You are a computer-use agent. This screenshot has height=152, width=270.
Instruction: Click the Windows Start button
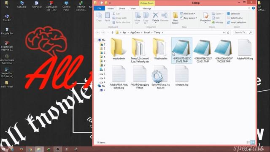tap(4, 149)
